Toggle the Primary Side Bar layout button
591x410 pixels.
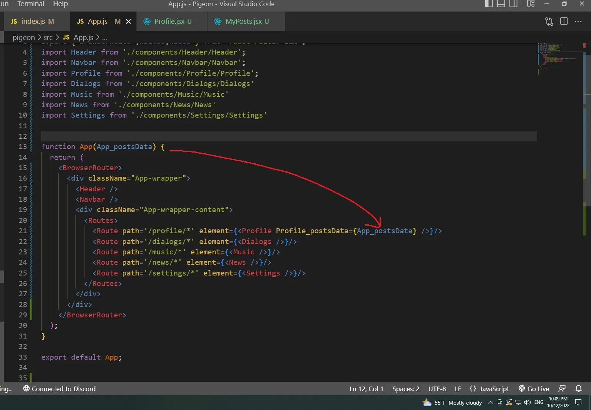(489, 4)
